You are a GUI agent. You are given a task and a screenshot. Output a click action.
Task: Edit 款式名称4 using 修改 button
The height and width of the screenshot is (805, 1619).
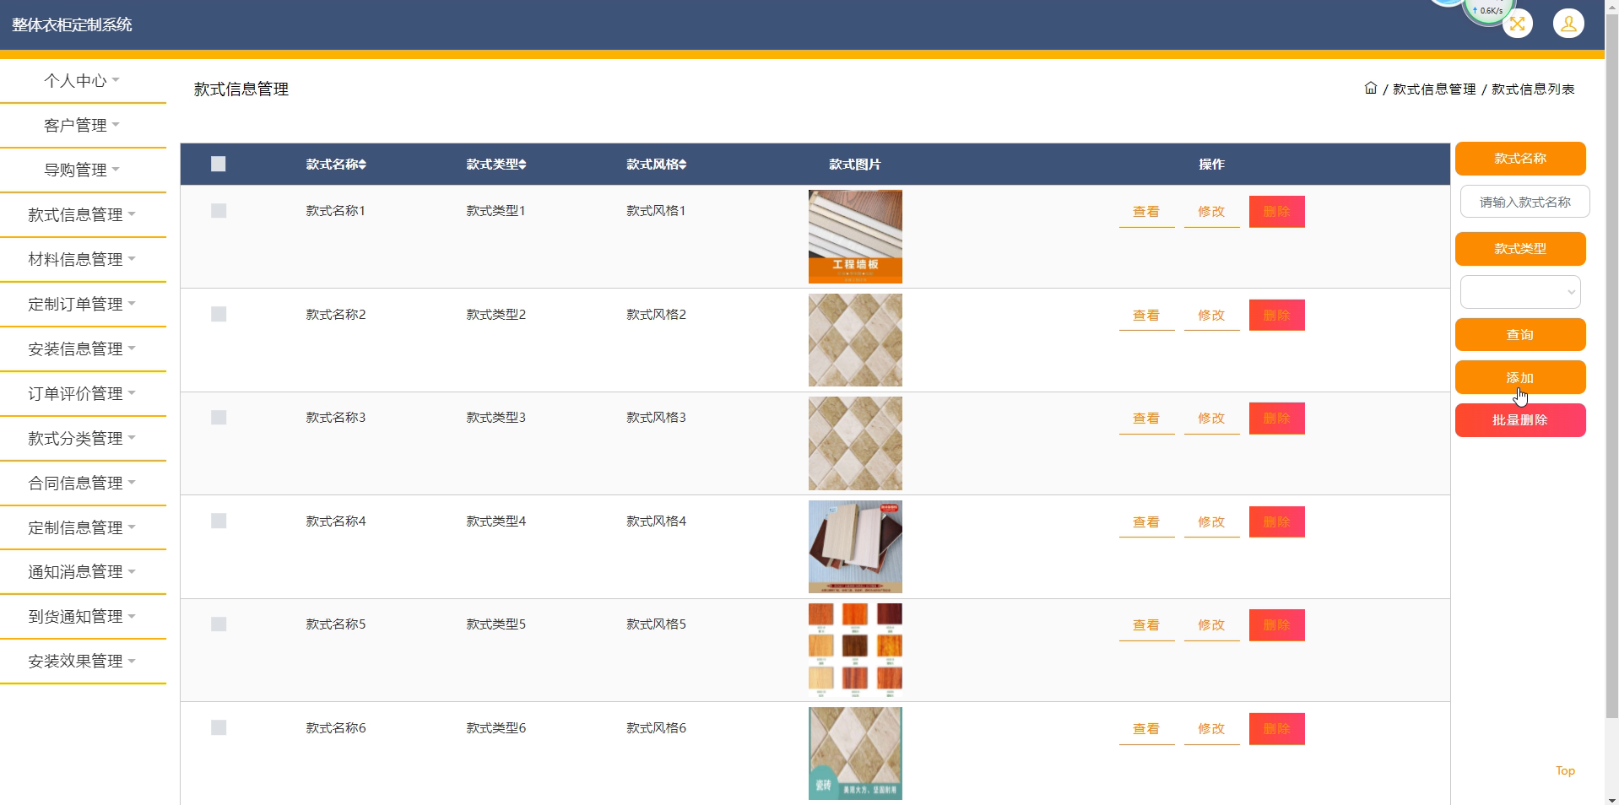(1211, 522)
